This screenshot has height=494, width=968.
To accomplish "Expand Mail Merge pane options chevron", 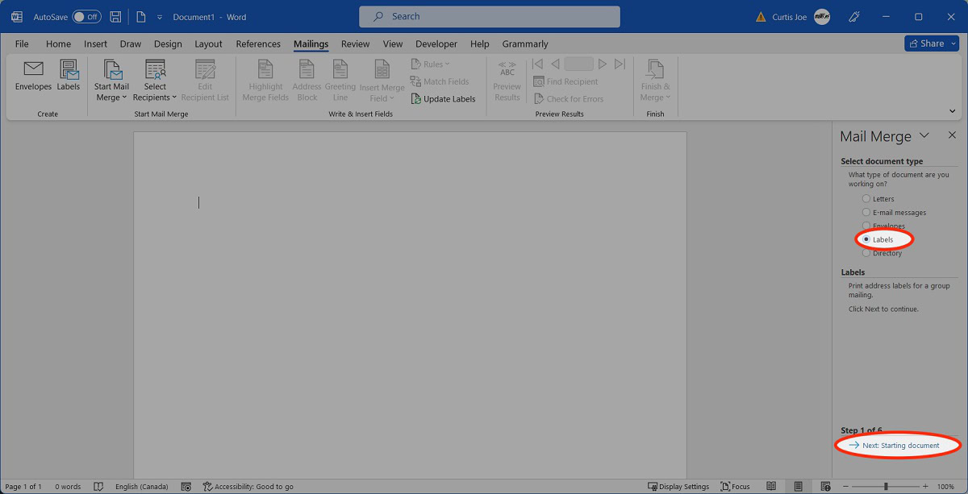I will coord(924,135).
